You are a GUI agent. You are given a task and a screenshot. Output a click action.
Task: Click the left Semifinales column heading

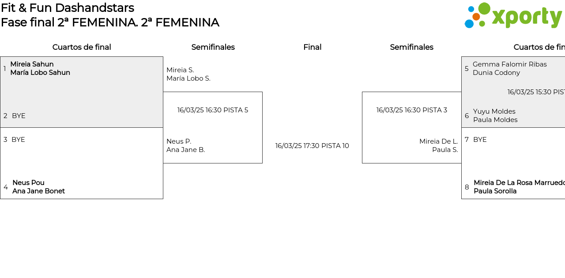click(x=213, y=47)
